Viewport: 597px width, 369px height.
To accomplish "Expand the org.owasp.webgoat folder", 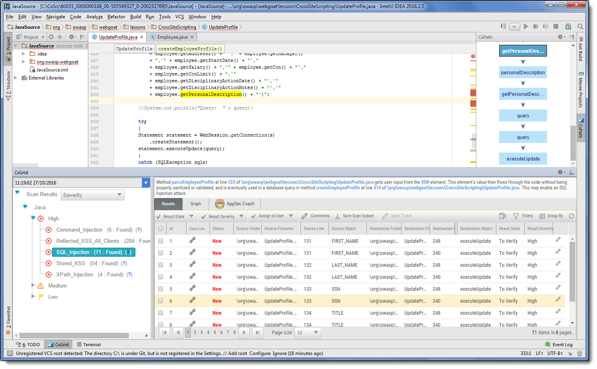I will click(24, 61).
